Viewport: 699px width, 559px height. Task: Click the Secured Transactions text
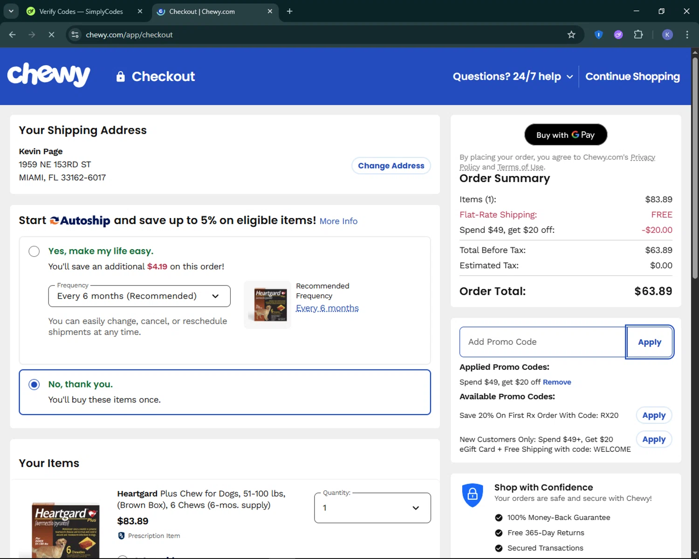coord(545,548)
